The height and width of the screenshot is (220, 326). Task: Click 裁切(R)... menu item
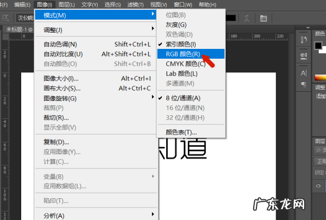tap(96, 118)
